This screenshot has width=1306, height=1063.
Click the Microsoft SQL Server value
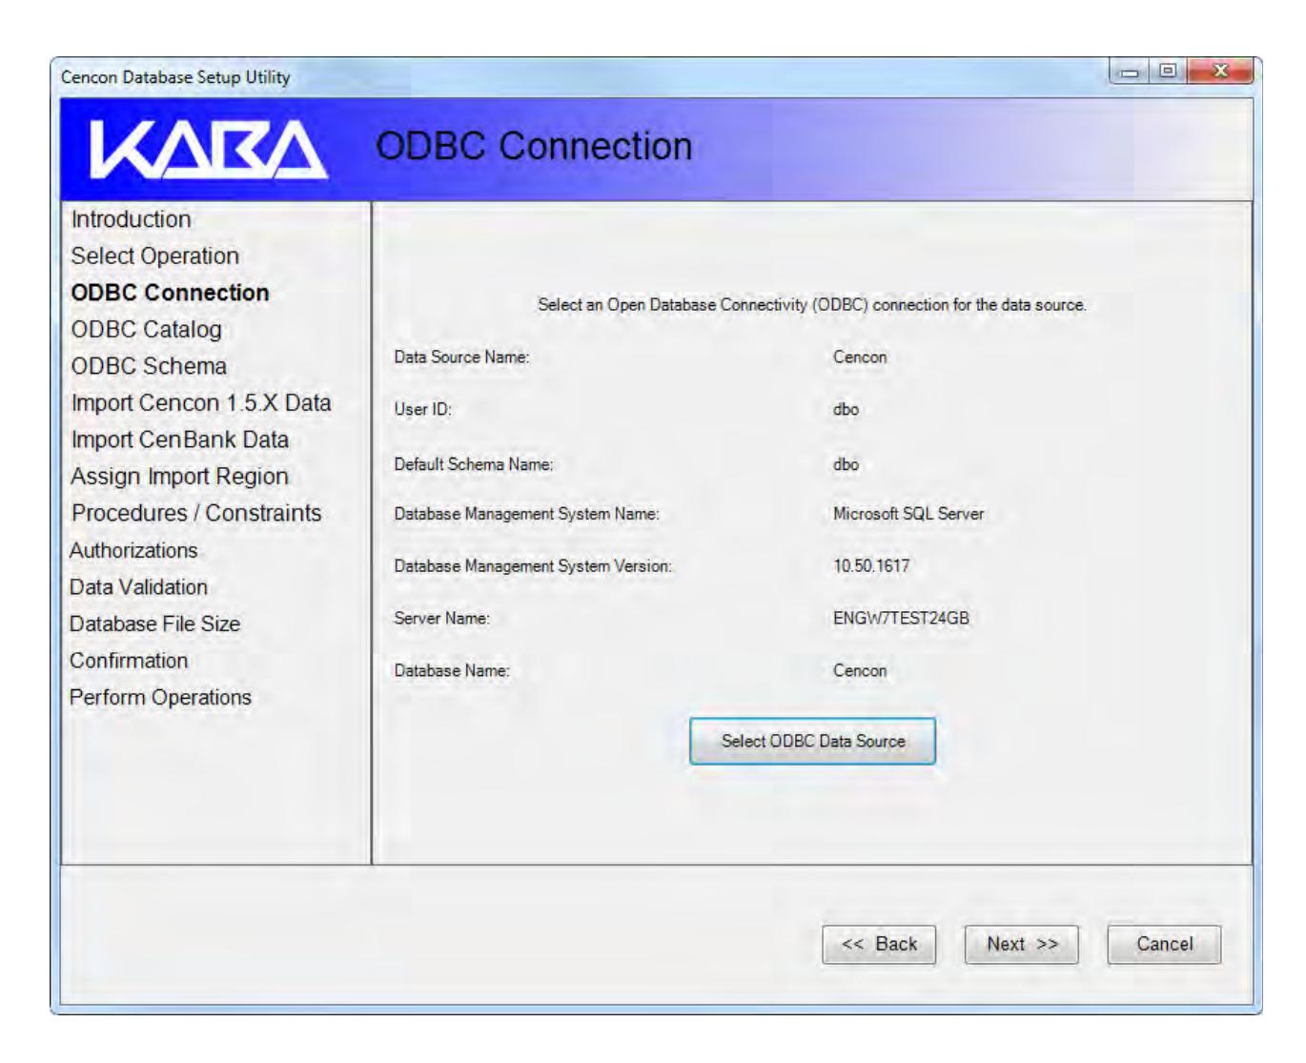click(x=908, y=514)
